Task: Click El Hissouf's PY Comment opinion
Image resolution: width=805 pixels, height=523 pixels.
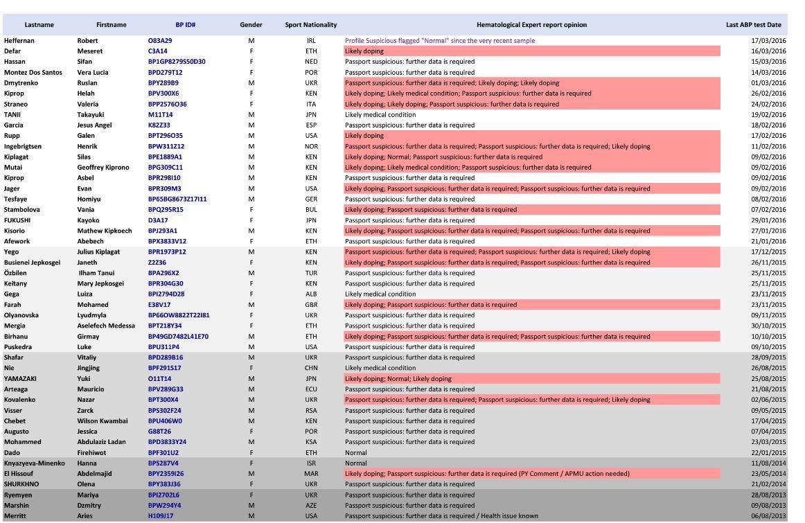Action: pos(487,474)
